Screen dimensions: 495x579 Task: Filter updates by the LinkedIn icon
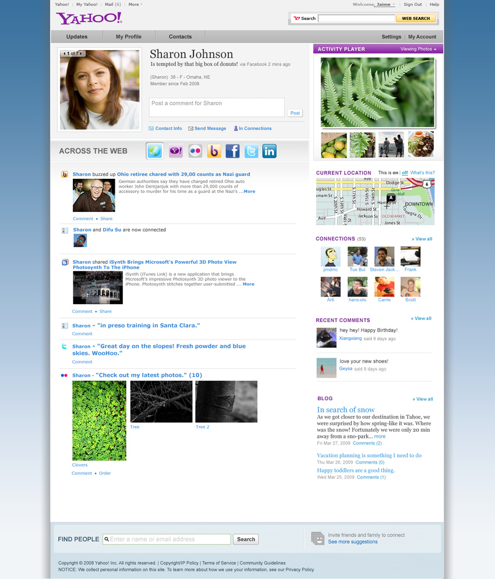click(x=270, y=151)
